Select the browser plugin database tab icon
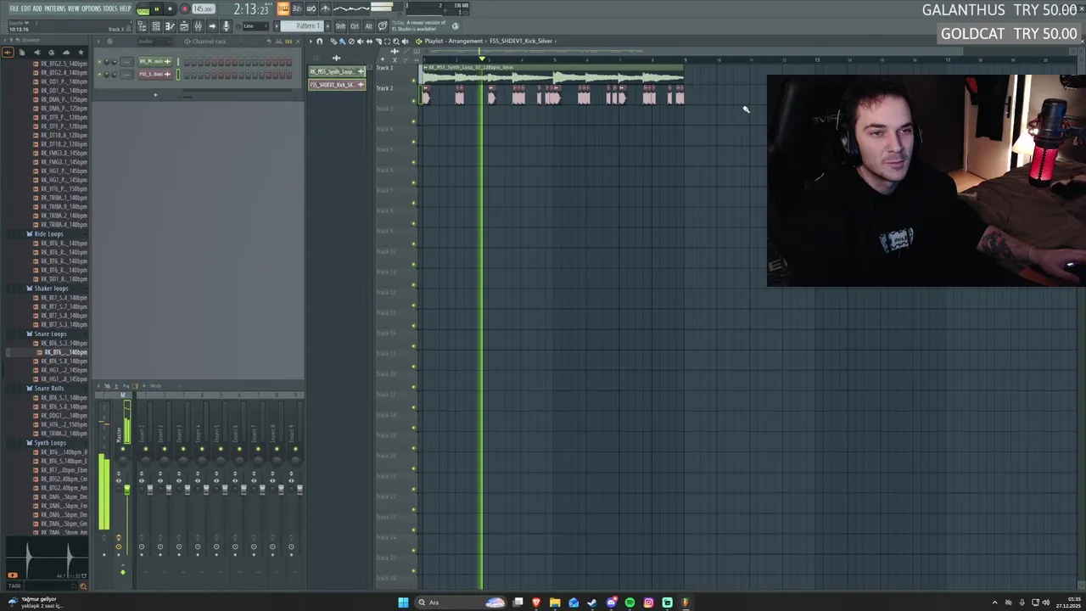The height and width of the screenshot is (611, 1086). (37, 53)
